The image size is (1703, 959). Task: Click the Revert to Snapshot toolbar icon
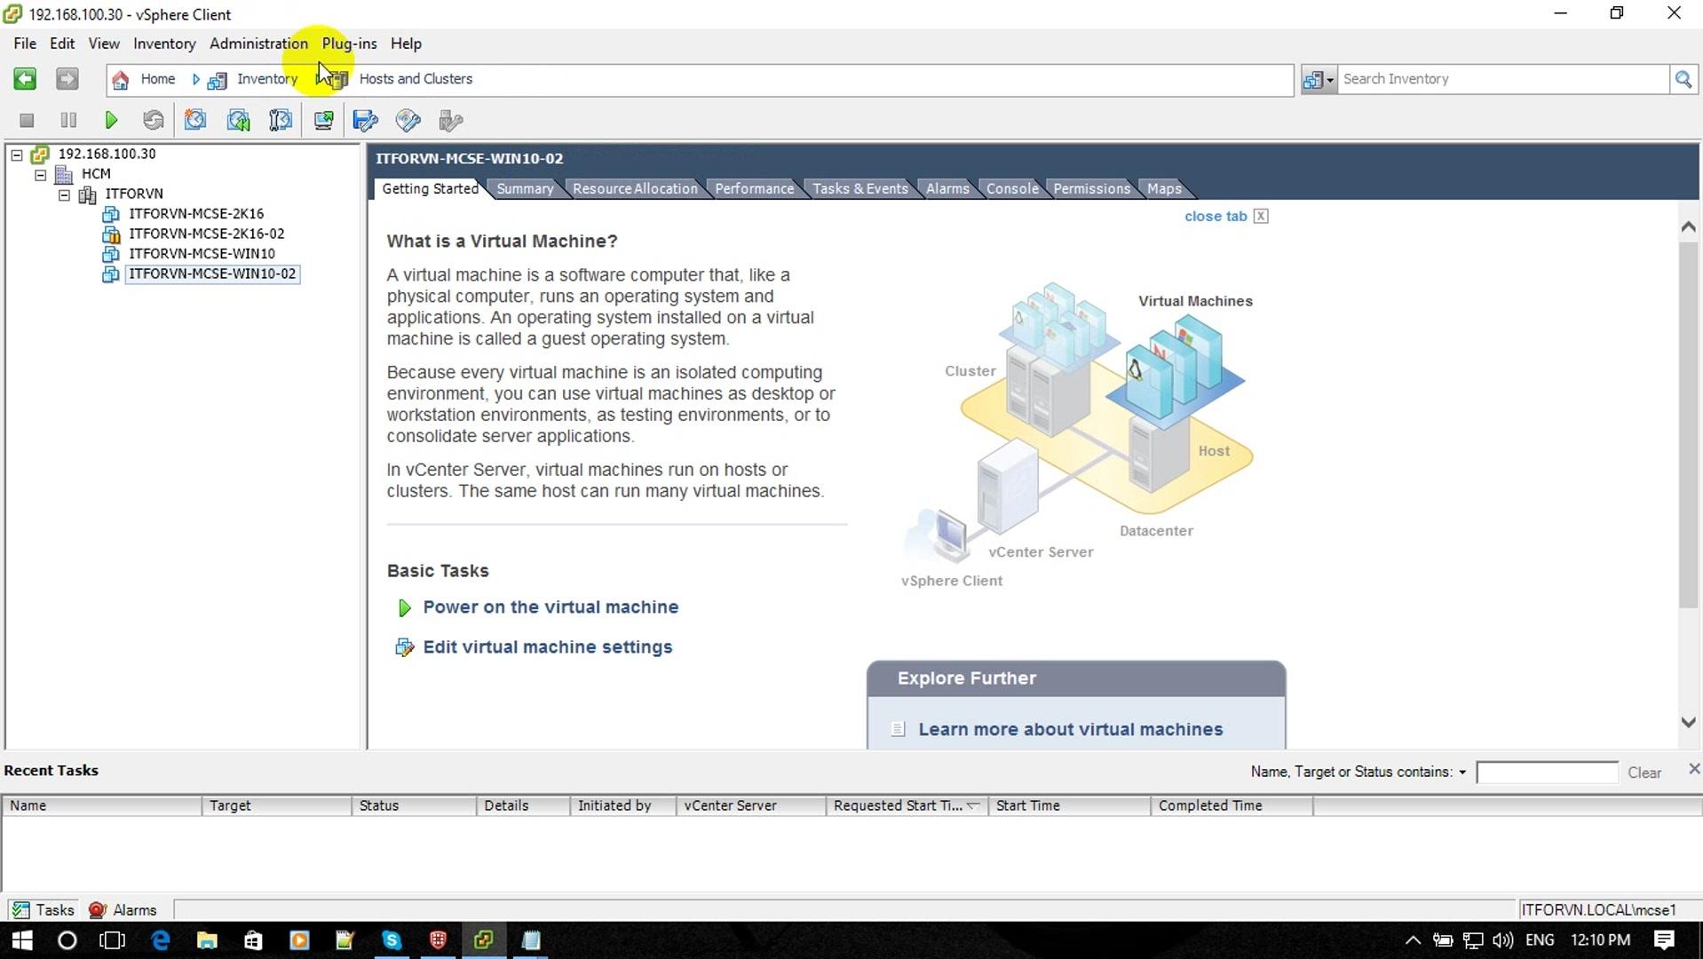[238, 120]
